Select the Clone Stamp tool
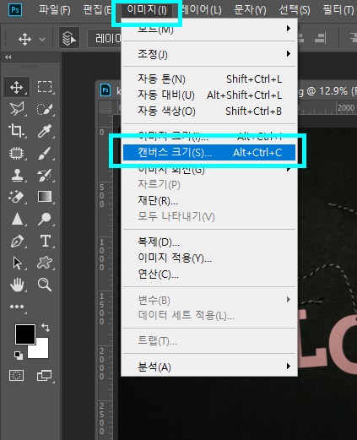The image size is (357, 440). pos(17,175)
